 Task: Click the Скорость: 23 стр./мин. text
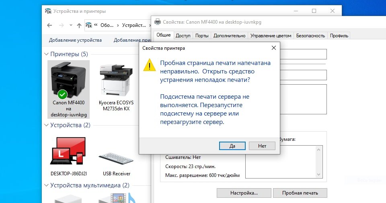coord(190,166)
